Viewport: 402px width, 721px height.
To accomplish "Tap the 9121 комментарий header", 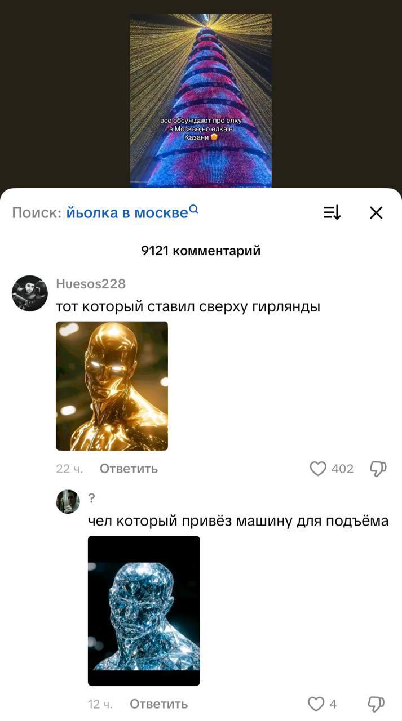I will pyautogui.click(x=201, y=251).
